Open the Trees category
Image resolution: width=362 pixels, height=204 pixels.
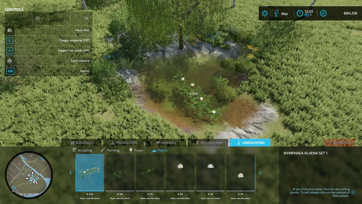[136, 150]
